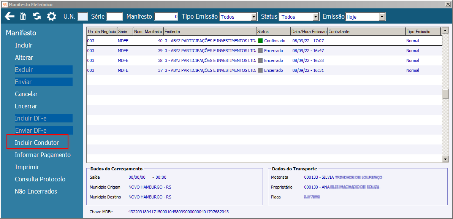Click the Motorista value 000133 - SILVIA
This screenshot has height=219, width=453.
pyautogui.click(x=343, y=177)
